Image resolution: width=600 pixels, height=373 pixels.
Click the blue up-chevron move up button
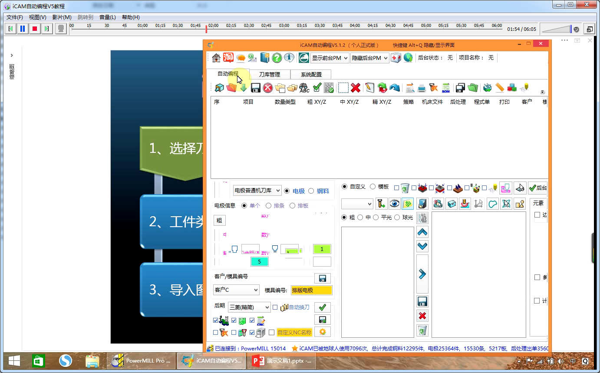pos(422,232)
